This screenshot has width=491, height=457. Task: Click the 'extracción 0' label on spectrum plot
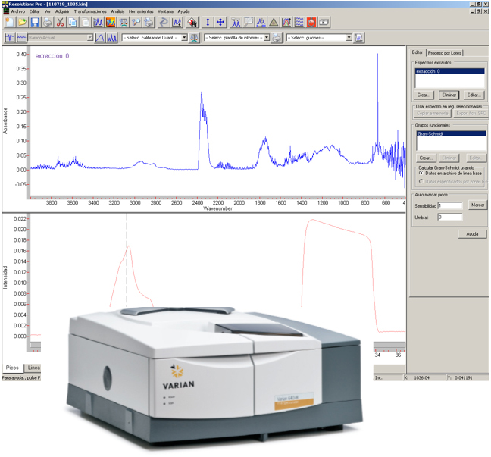click(52, 56)
